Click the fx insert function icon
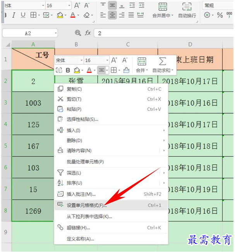This screenshot has height=252, width=235. pyautogui.click(x=88, y=33)
